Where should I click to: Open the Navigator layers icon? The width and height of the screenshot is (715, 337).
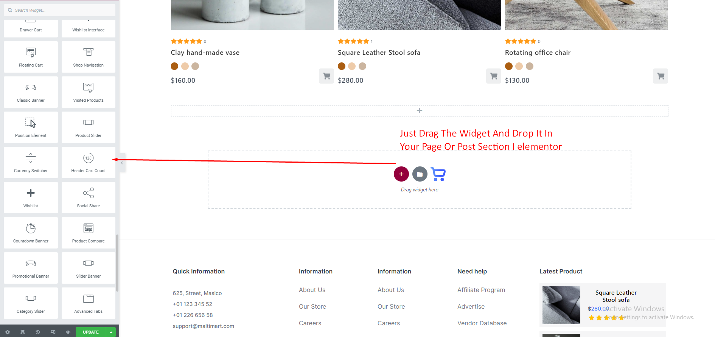click(23, 332)
